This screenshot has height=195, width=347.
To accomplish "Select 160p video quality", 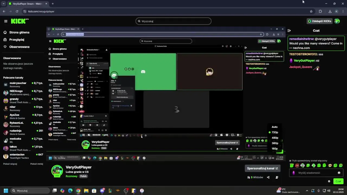I will [x=275, y=149].
